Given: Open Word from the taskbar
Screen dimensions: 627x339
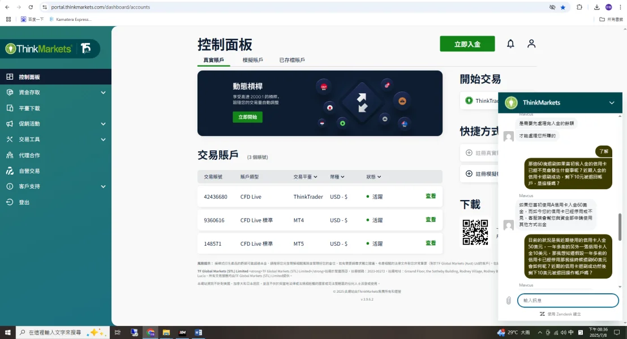Looking at the screenshot, I should (x=198, y=332).
